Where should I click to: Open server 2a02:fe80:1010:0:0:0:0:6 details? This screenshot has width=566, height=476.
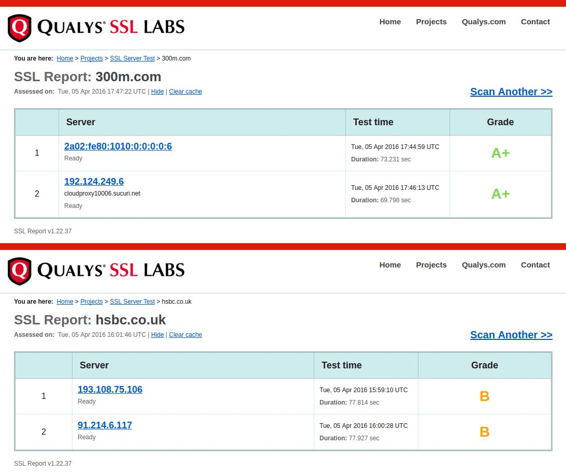tap(118, 146)
